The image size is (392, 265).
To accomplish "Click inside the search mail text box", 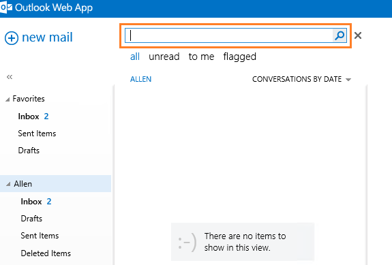I will [229, 35].
